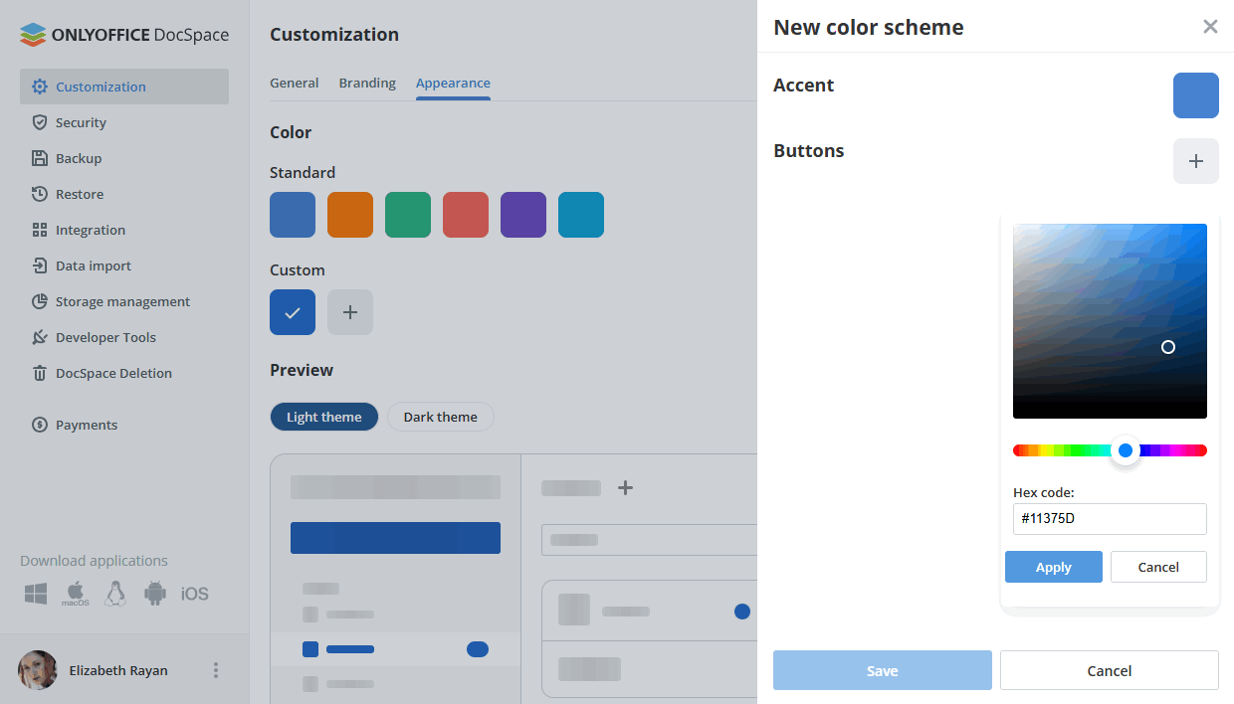Open the Backup section icon
The height and width of the screenshot is (704, 1234).
tap(40, 158)
